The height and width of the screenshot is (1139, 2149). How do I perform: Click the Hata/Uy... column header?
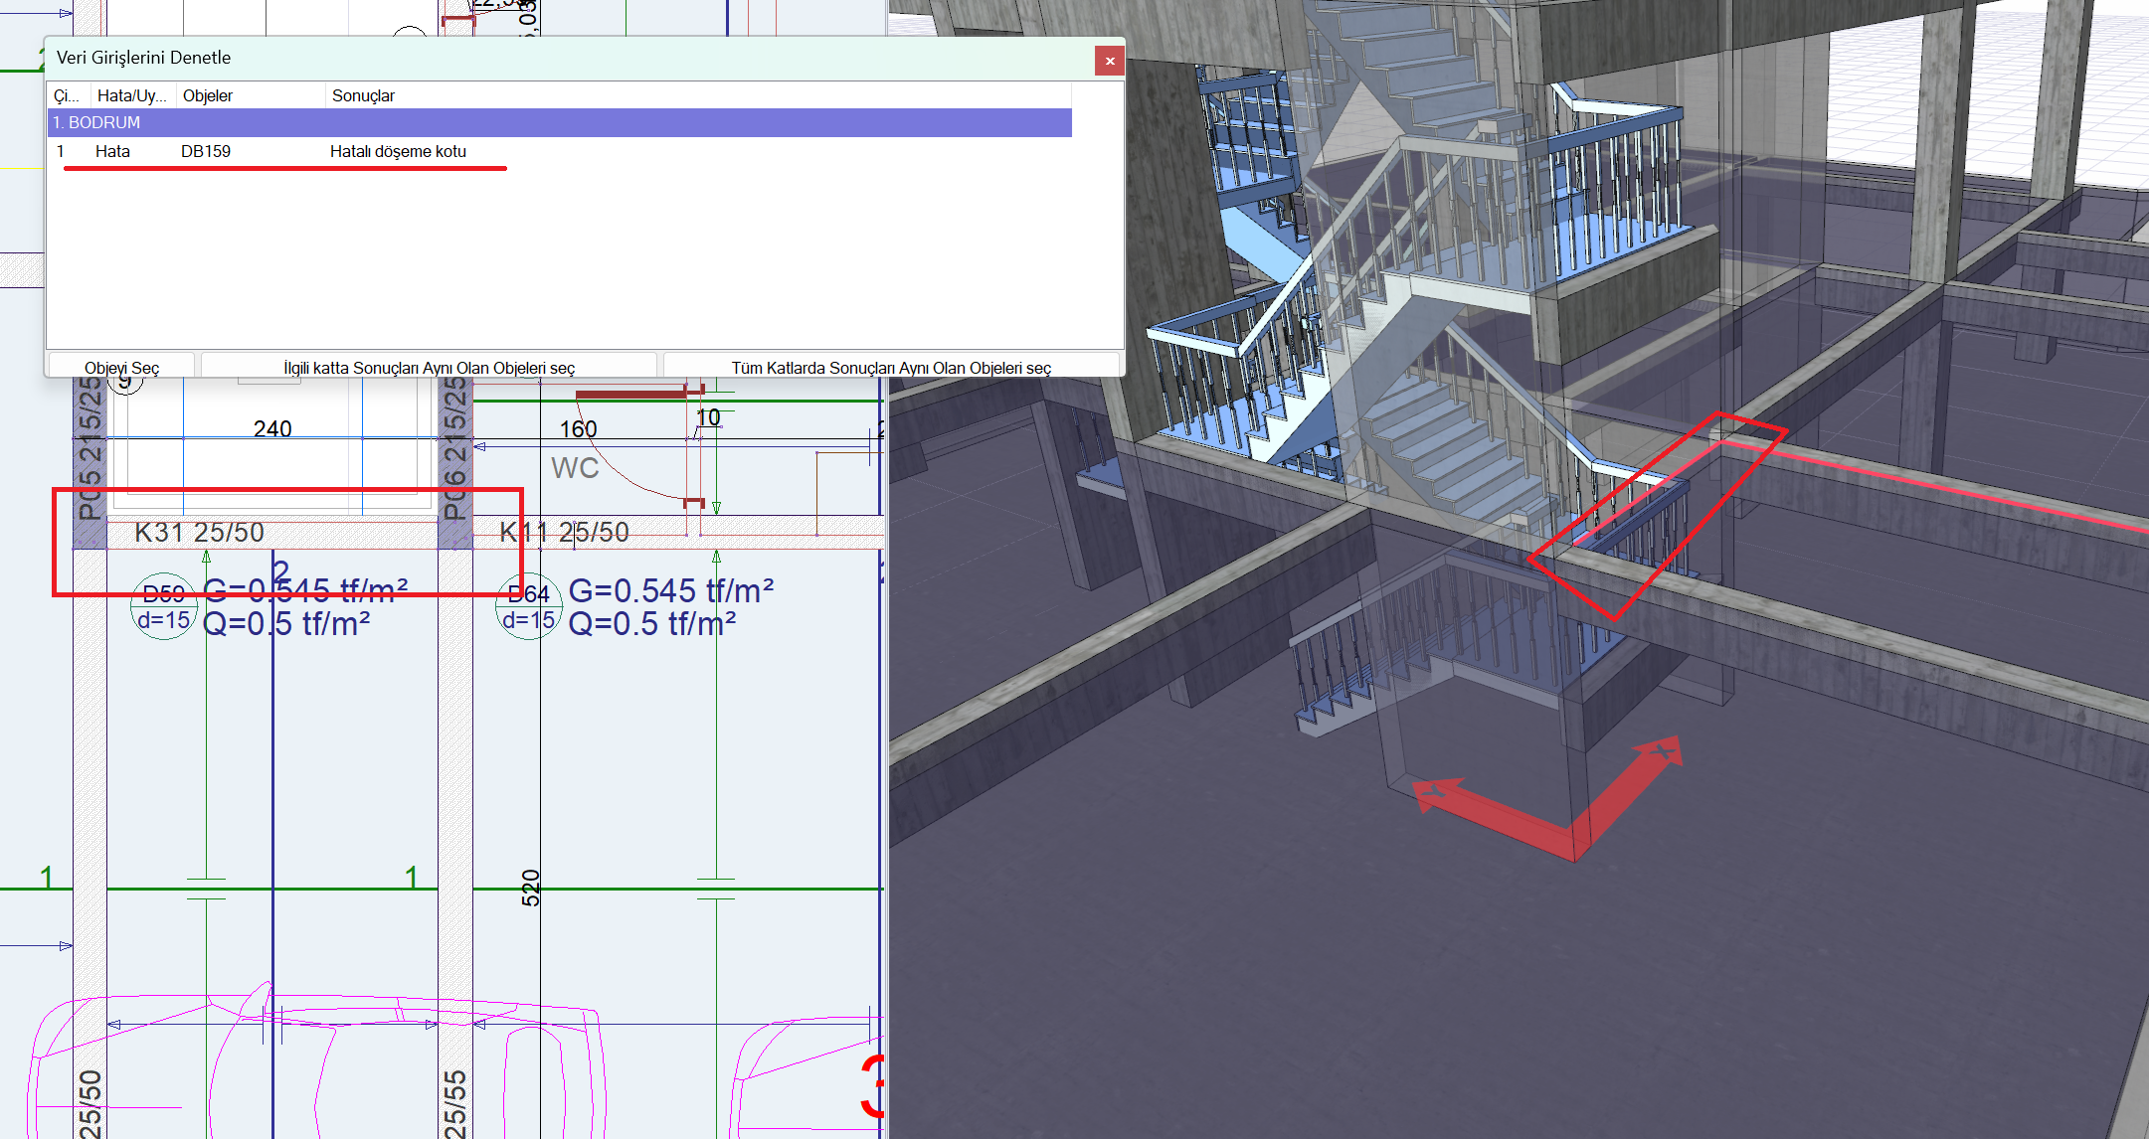pyautogui.click(x=131, y=95)
